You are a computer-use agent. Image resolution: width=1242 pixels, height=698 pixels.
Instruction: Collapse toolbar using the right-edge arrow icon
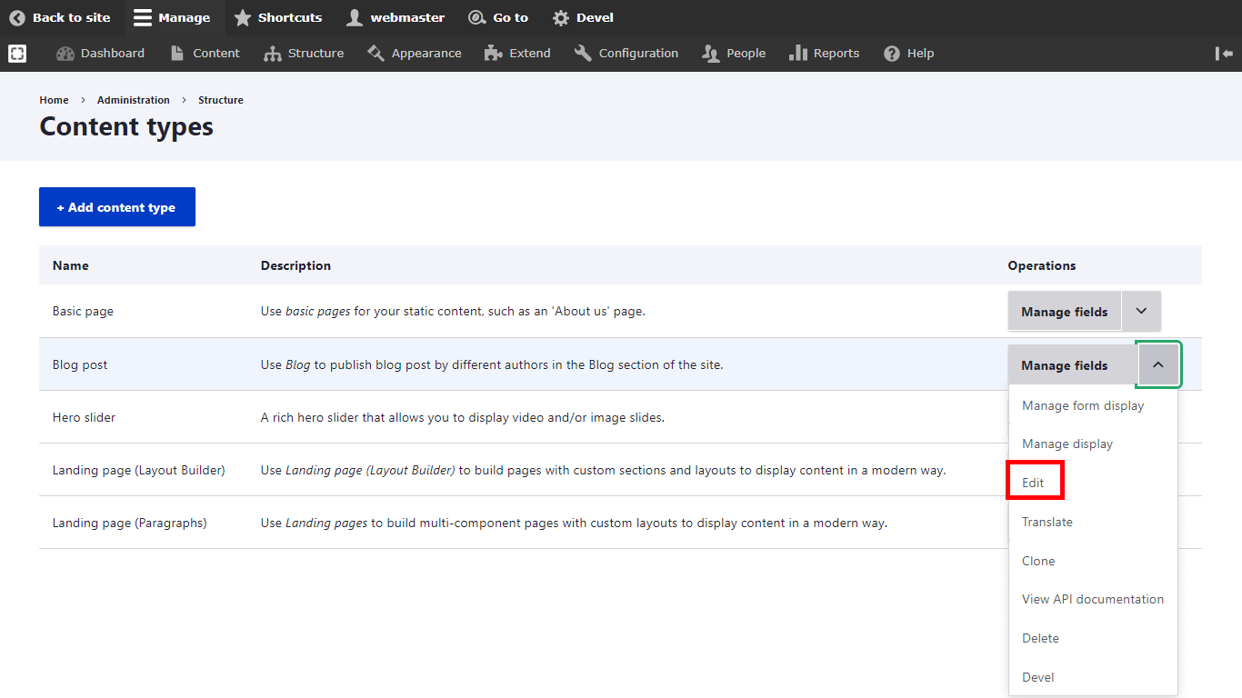(1224, 54)
